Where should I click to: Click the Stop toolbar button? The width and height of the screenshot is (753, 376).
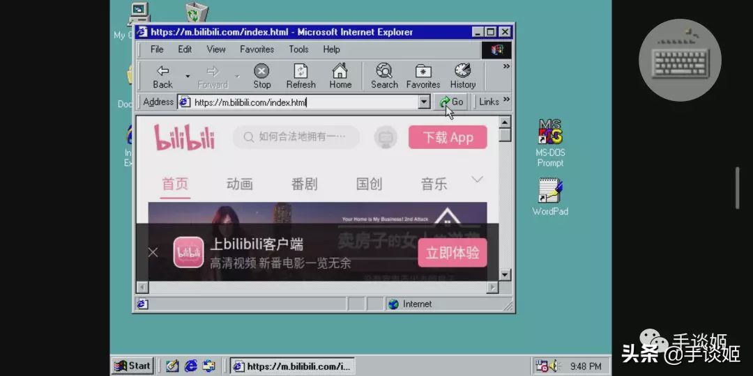261,76
